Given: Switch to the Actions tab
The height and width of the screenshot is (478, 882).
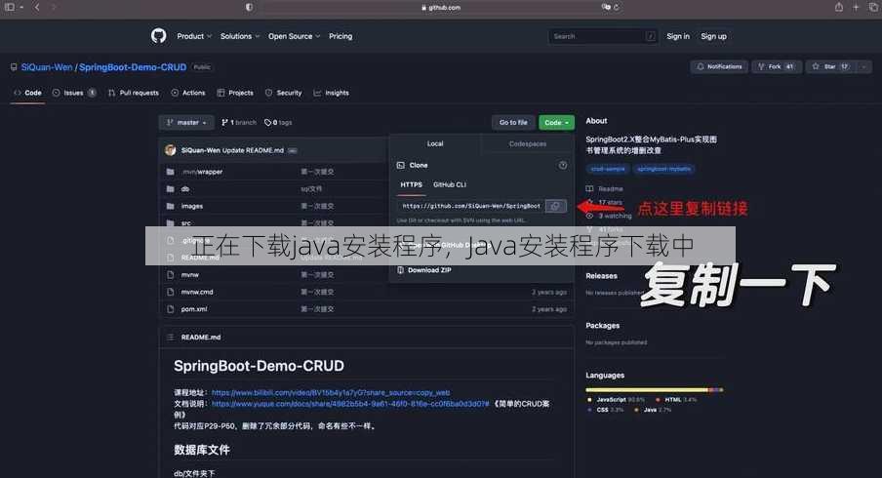Looking at the screenshot, I should 188,93.
